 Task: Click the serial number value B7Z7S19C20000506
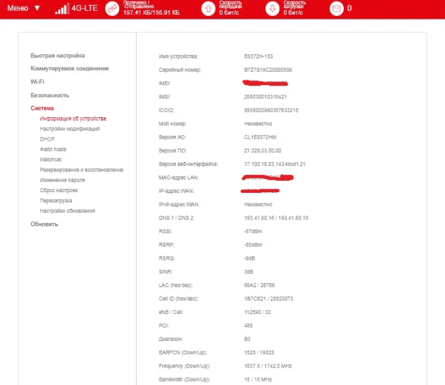[268, 70]
